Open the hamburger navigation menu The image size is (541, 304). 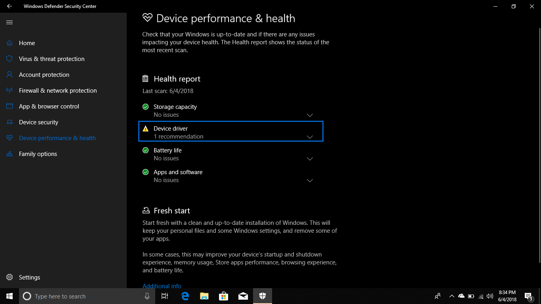(x=10, y=23)
